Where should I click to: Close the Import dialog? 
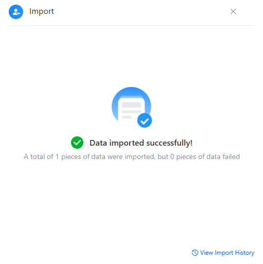click(x=233, y=12)
